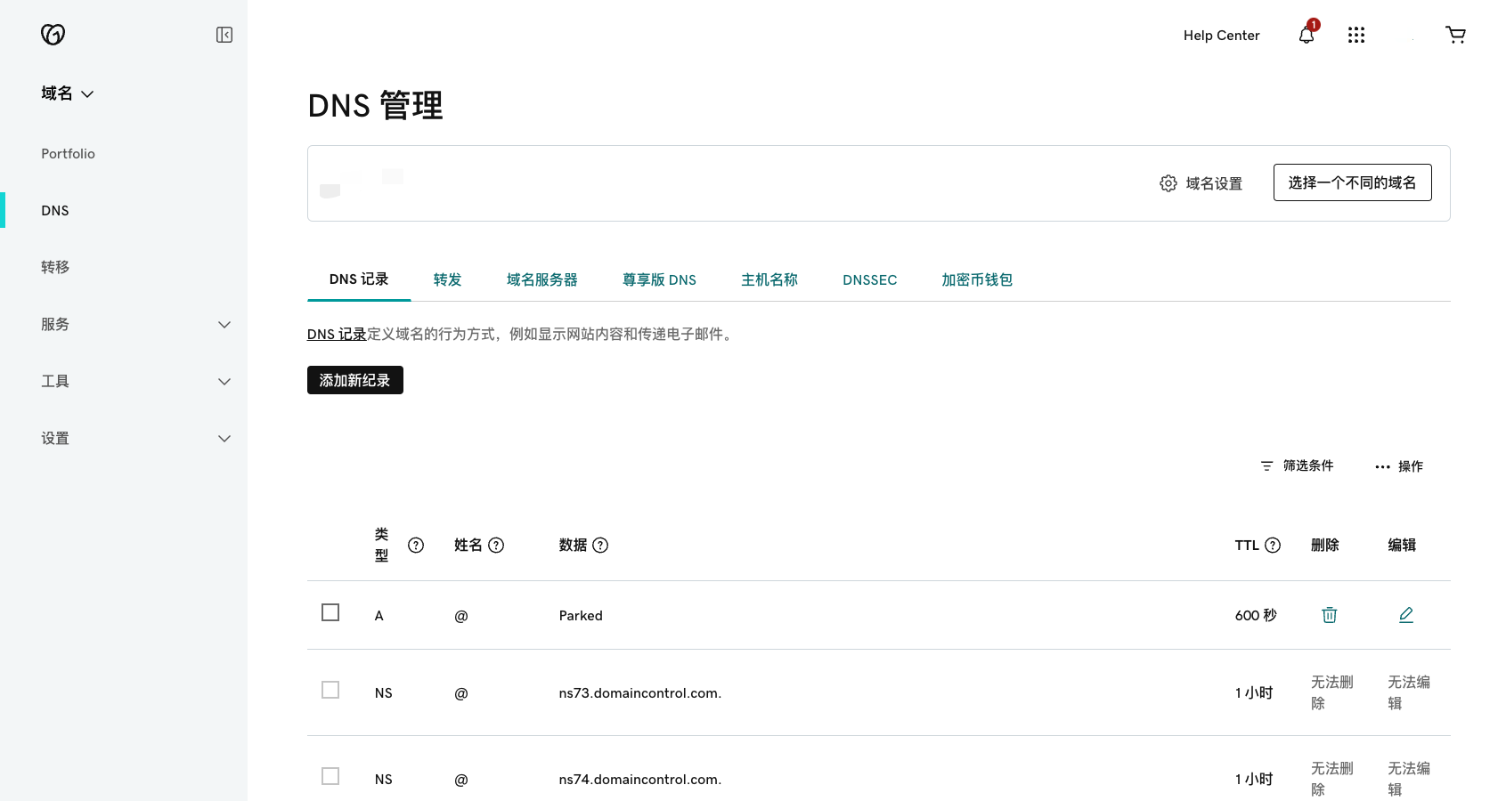
Task: Collapse the sidebar with the panel icon
Action: point(224,35)
